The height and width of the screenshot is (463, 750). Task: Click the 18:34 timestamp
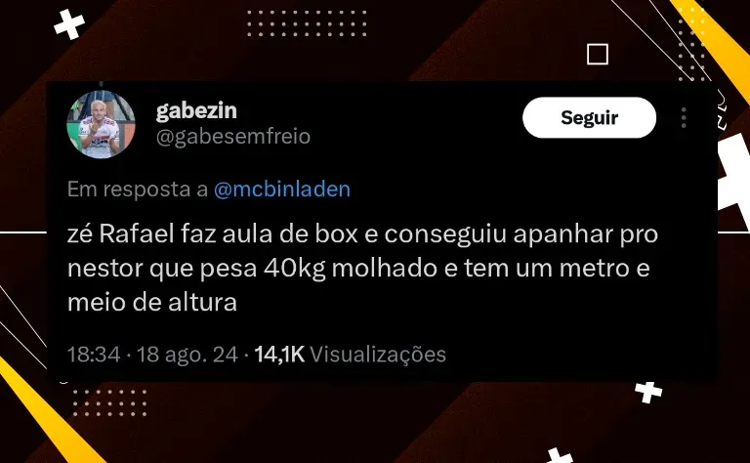coord(94,355)
